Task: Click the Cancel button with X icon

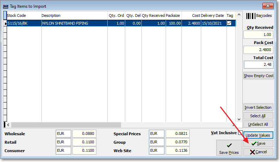Action: coord(258,152)
